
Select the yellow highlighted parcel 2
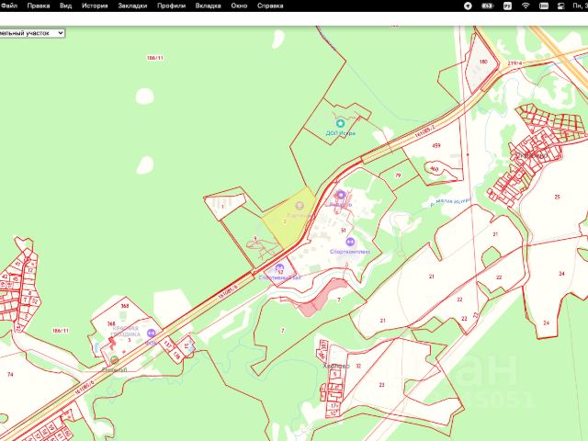click(288, 220)
